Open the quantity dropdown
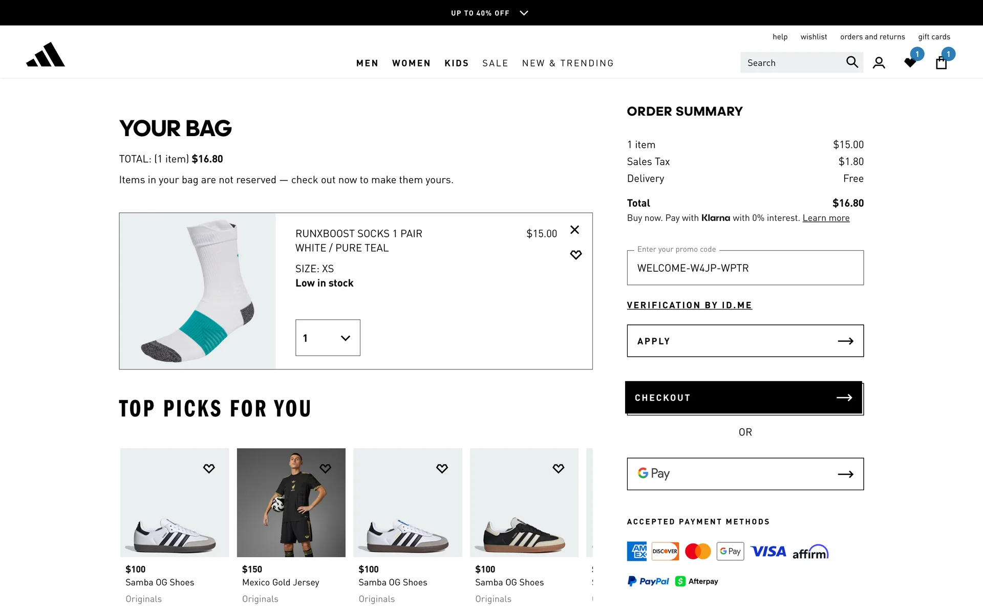The height and width of the screenshot is (614, 983). [x=328, y=338]
